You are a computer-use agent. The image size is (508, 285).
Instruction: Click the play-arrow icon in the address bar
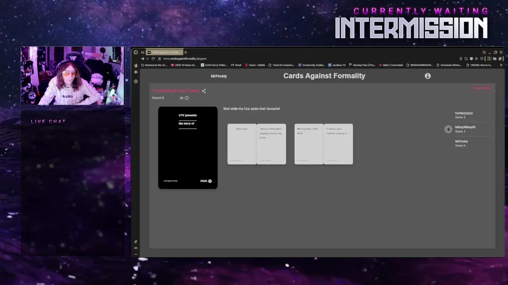point(477,59)
